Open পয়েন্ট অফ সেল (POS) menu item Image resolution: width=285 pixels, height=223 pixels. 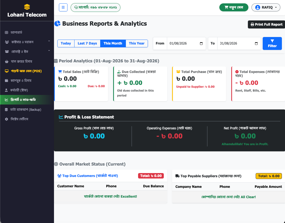click(x=27, y=71)
